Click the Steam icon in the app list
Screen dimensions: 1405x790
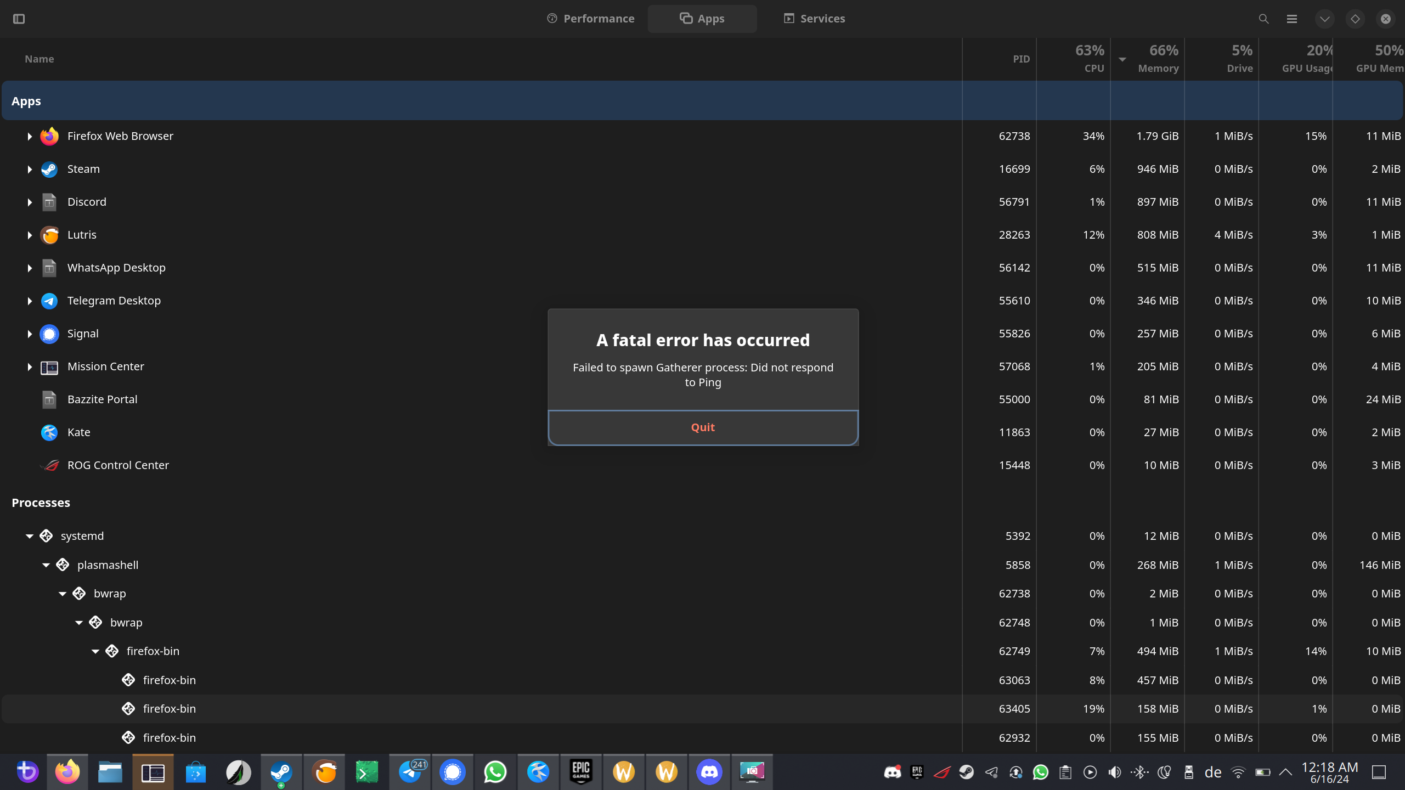click(x=49, y=169)
